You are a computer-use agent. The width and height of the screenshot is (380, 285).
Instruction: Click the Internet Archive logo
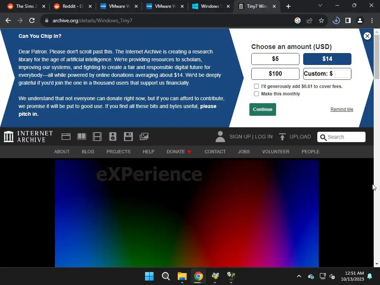28,137
